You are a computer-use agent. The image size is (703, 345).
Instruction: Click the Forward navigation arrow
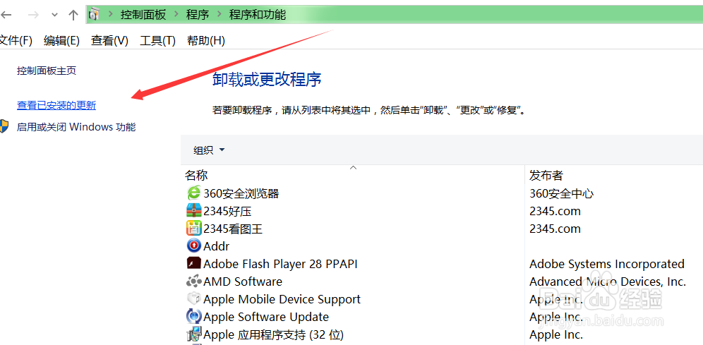(33, 15)
